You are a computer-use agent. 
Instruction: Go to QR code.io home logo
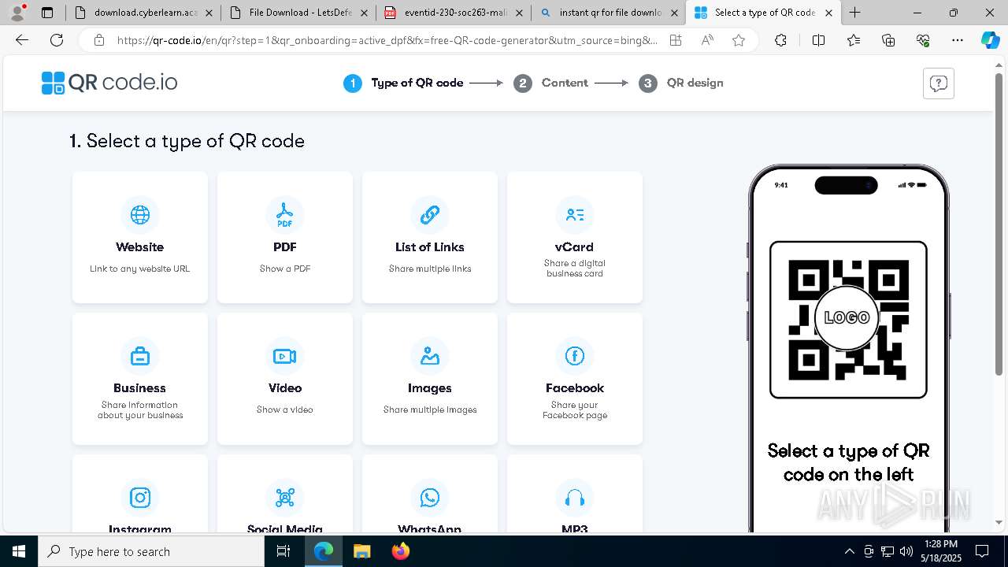109,83
